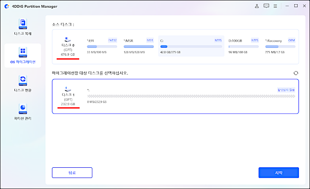Click the 775 MB/1.7 GB text

(275, 52)
